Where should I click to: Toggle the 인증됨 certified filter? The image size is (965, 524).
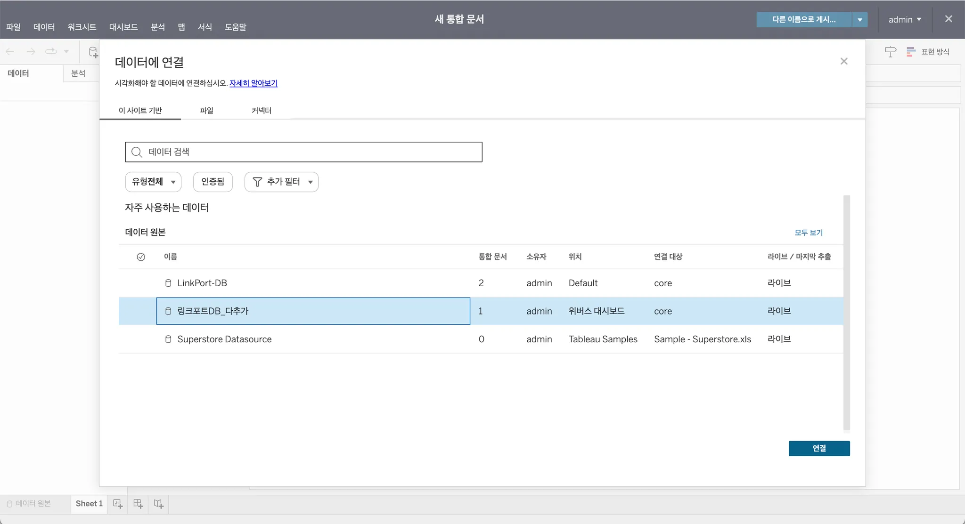213,182
